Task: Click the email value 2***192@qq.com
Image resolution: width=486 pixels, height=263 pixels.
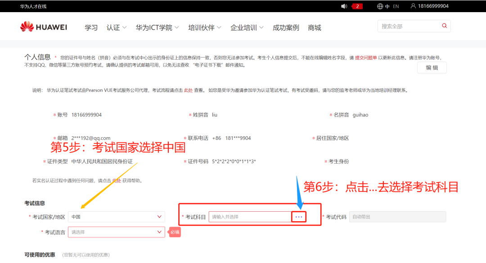Action: 91,138
